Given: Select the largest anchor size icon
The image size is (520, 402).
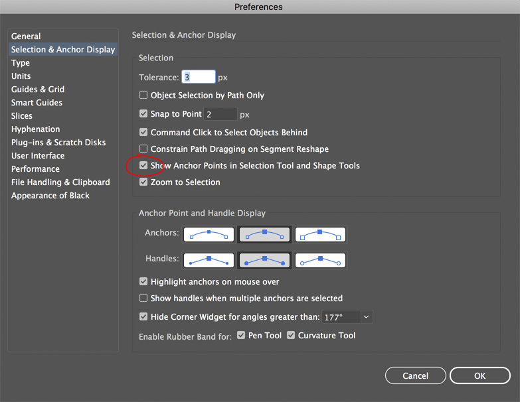Looking at the screenshot, I should (321, 234).
